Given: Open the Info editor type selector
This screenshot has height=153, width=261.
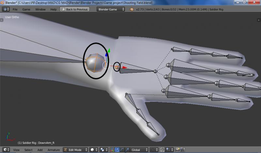Looking at the screenshot, I should pyautogui.click(x=6, y=9).
